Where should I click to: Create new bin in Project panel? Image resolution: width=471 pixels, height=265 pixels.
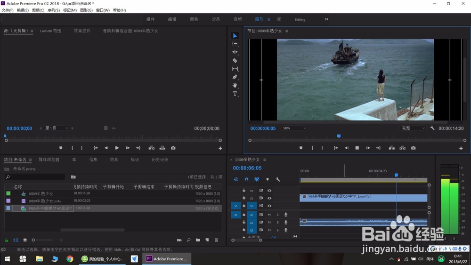pos(198,240)
